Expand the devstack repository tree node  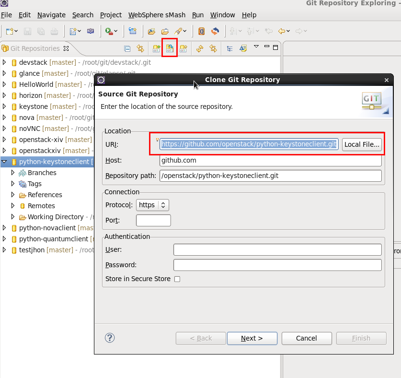pyautogui.click(x=5, y=62)
